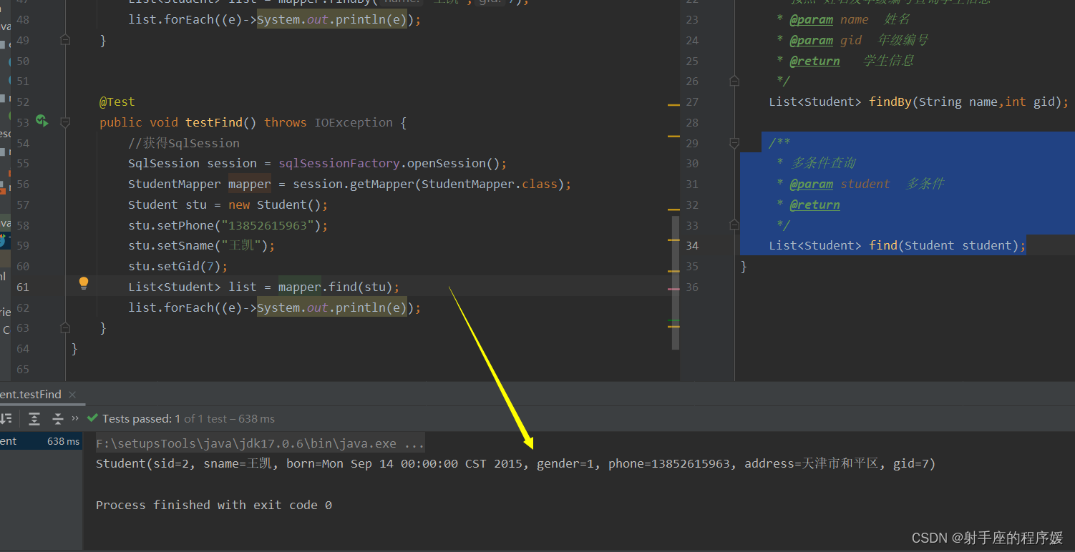Click System.out.println on line 48
The height and width of the screenshot is (552, 1075).
(332, 19)
